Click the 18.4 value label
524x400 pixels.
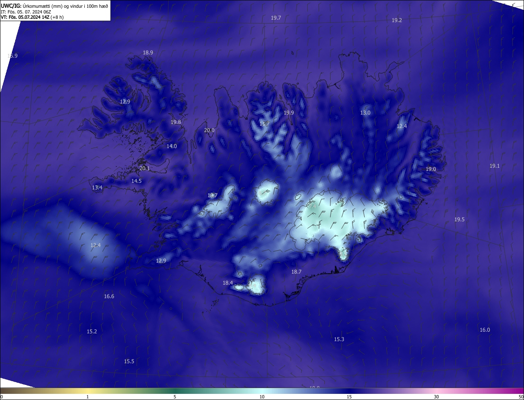pos(228,283)
